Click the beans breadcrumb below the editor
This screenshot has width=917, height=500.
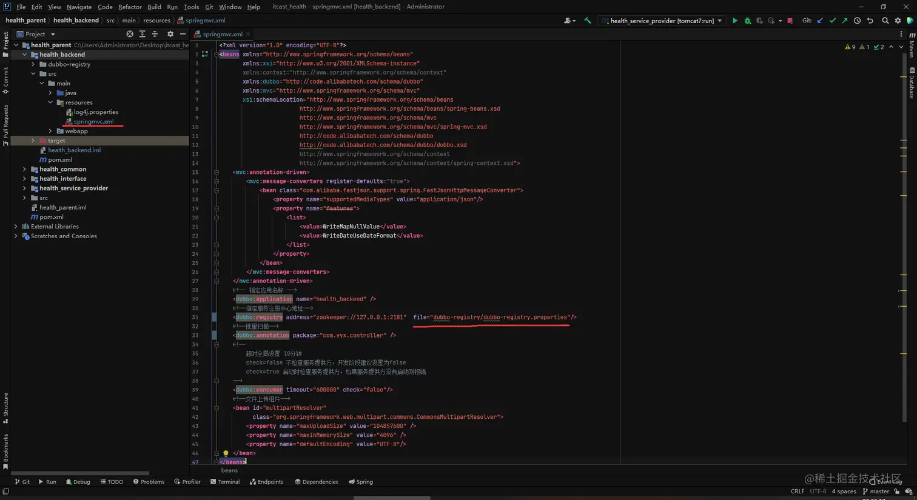click(229, 470)
